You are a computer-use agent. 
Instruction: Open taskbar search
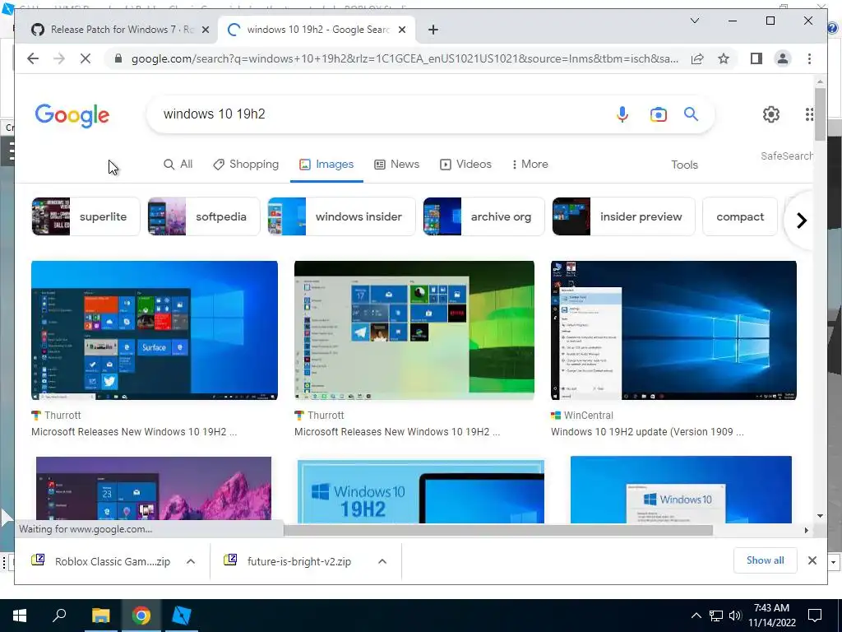[59, 616]
